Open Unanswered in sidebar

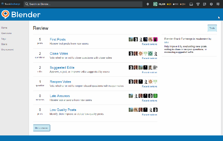pos(8,50)
